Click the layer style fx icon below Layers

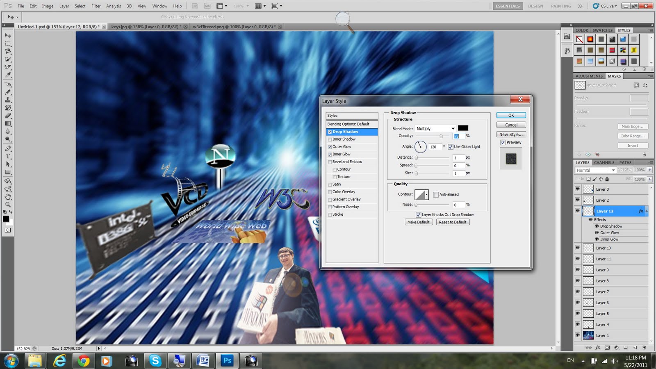(598, 348)
